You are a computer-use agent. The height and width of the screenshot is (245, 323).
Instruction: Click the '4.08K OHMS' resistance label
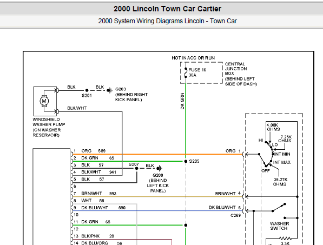273,127
